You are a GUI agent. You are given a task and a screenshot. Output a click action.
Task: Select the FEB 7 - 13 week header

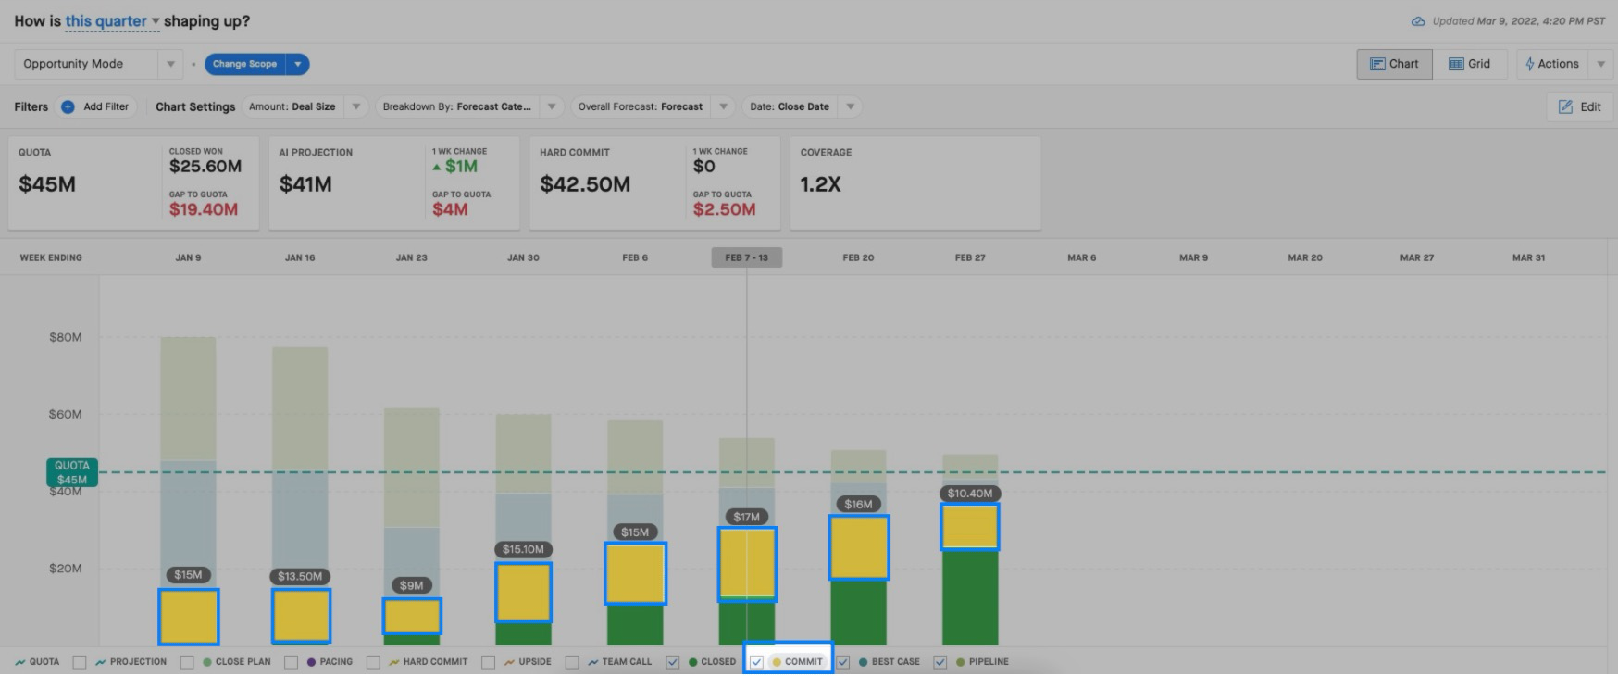tap(747, 257)
